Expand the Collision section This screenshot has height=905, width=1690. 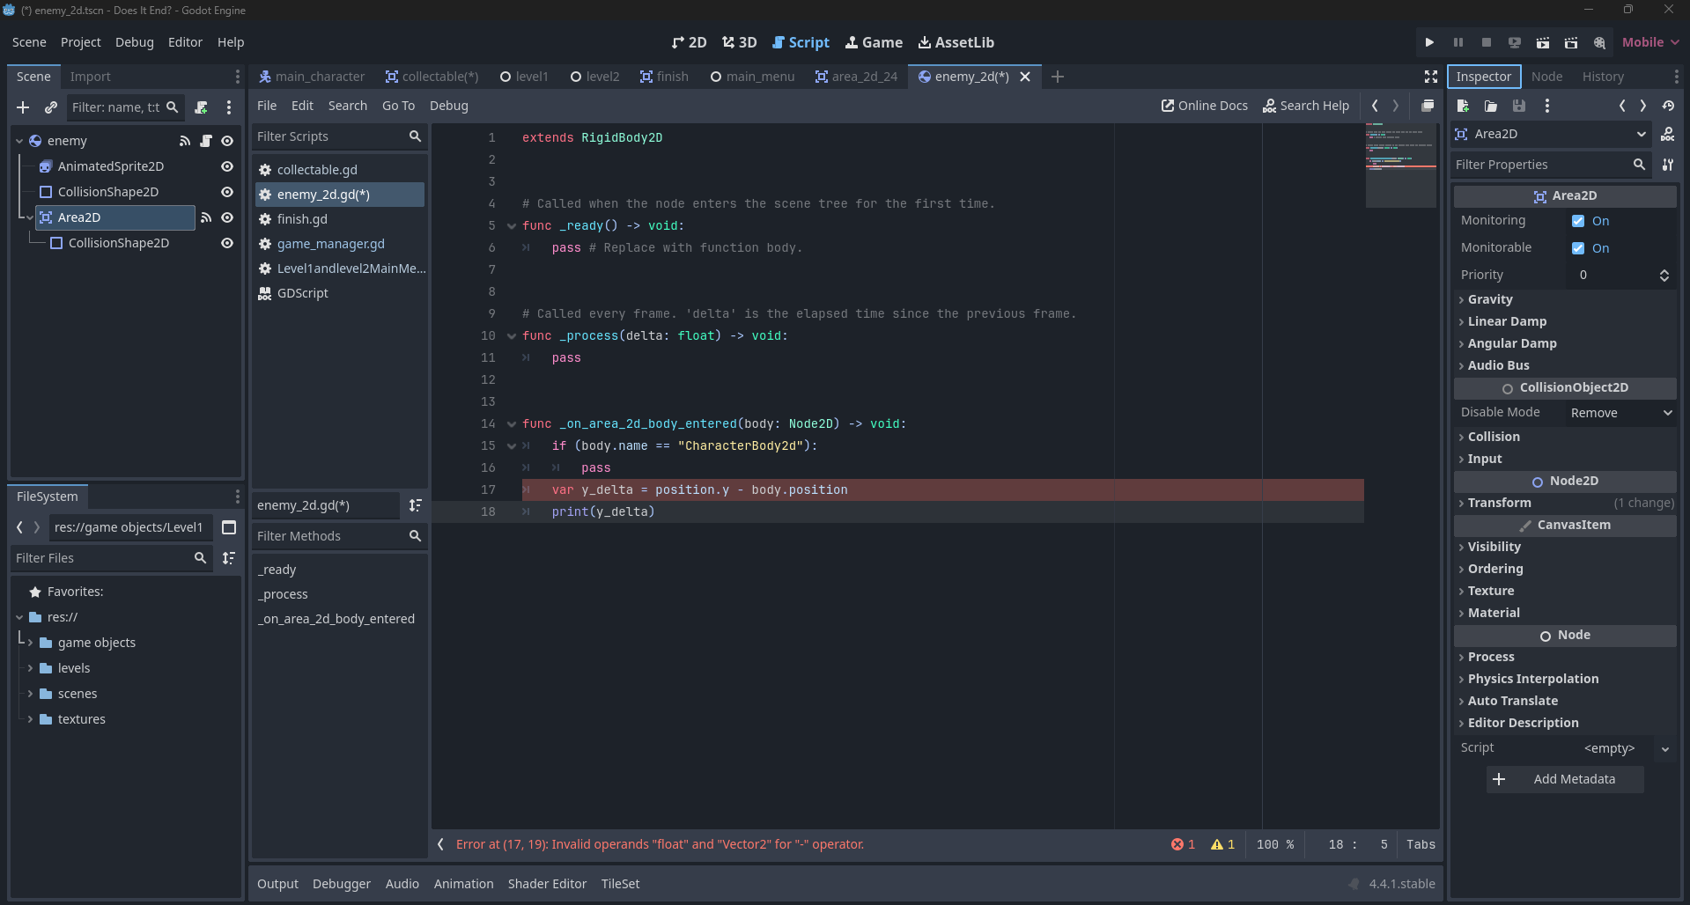point(1494,437)
